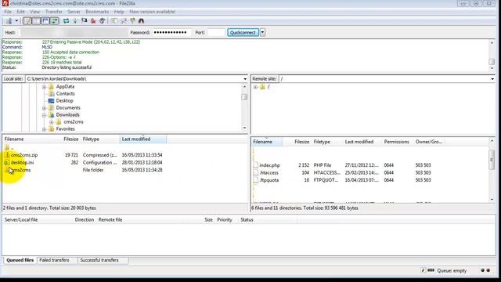
Task: Click the Downloads folder icon in the tree
Action: pos(51,115)
